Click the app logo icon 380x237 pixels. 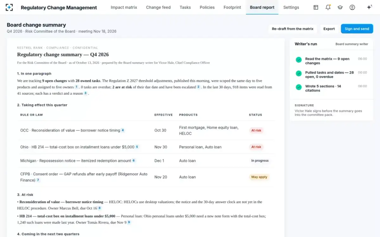point(9,7)
